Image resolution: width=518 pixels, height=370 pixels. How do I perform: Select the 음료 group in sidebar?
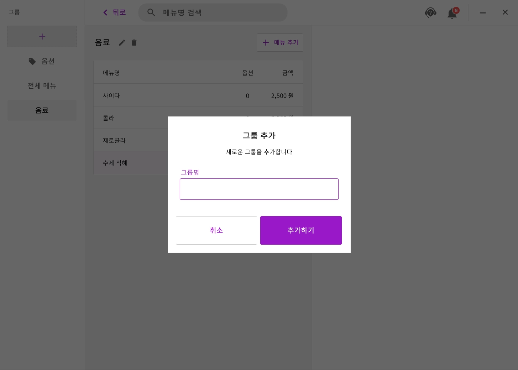(x=42, y=110)
